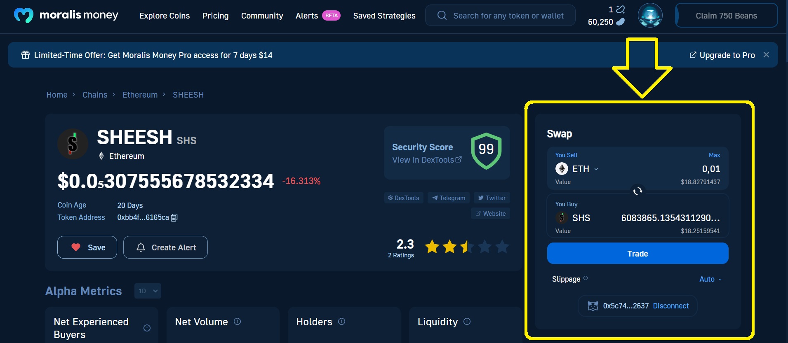Image resolution: width=788 pixels, height=343 pixels.
Task: Click the Trade button
Action: (637, 253)
